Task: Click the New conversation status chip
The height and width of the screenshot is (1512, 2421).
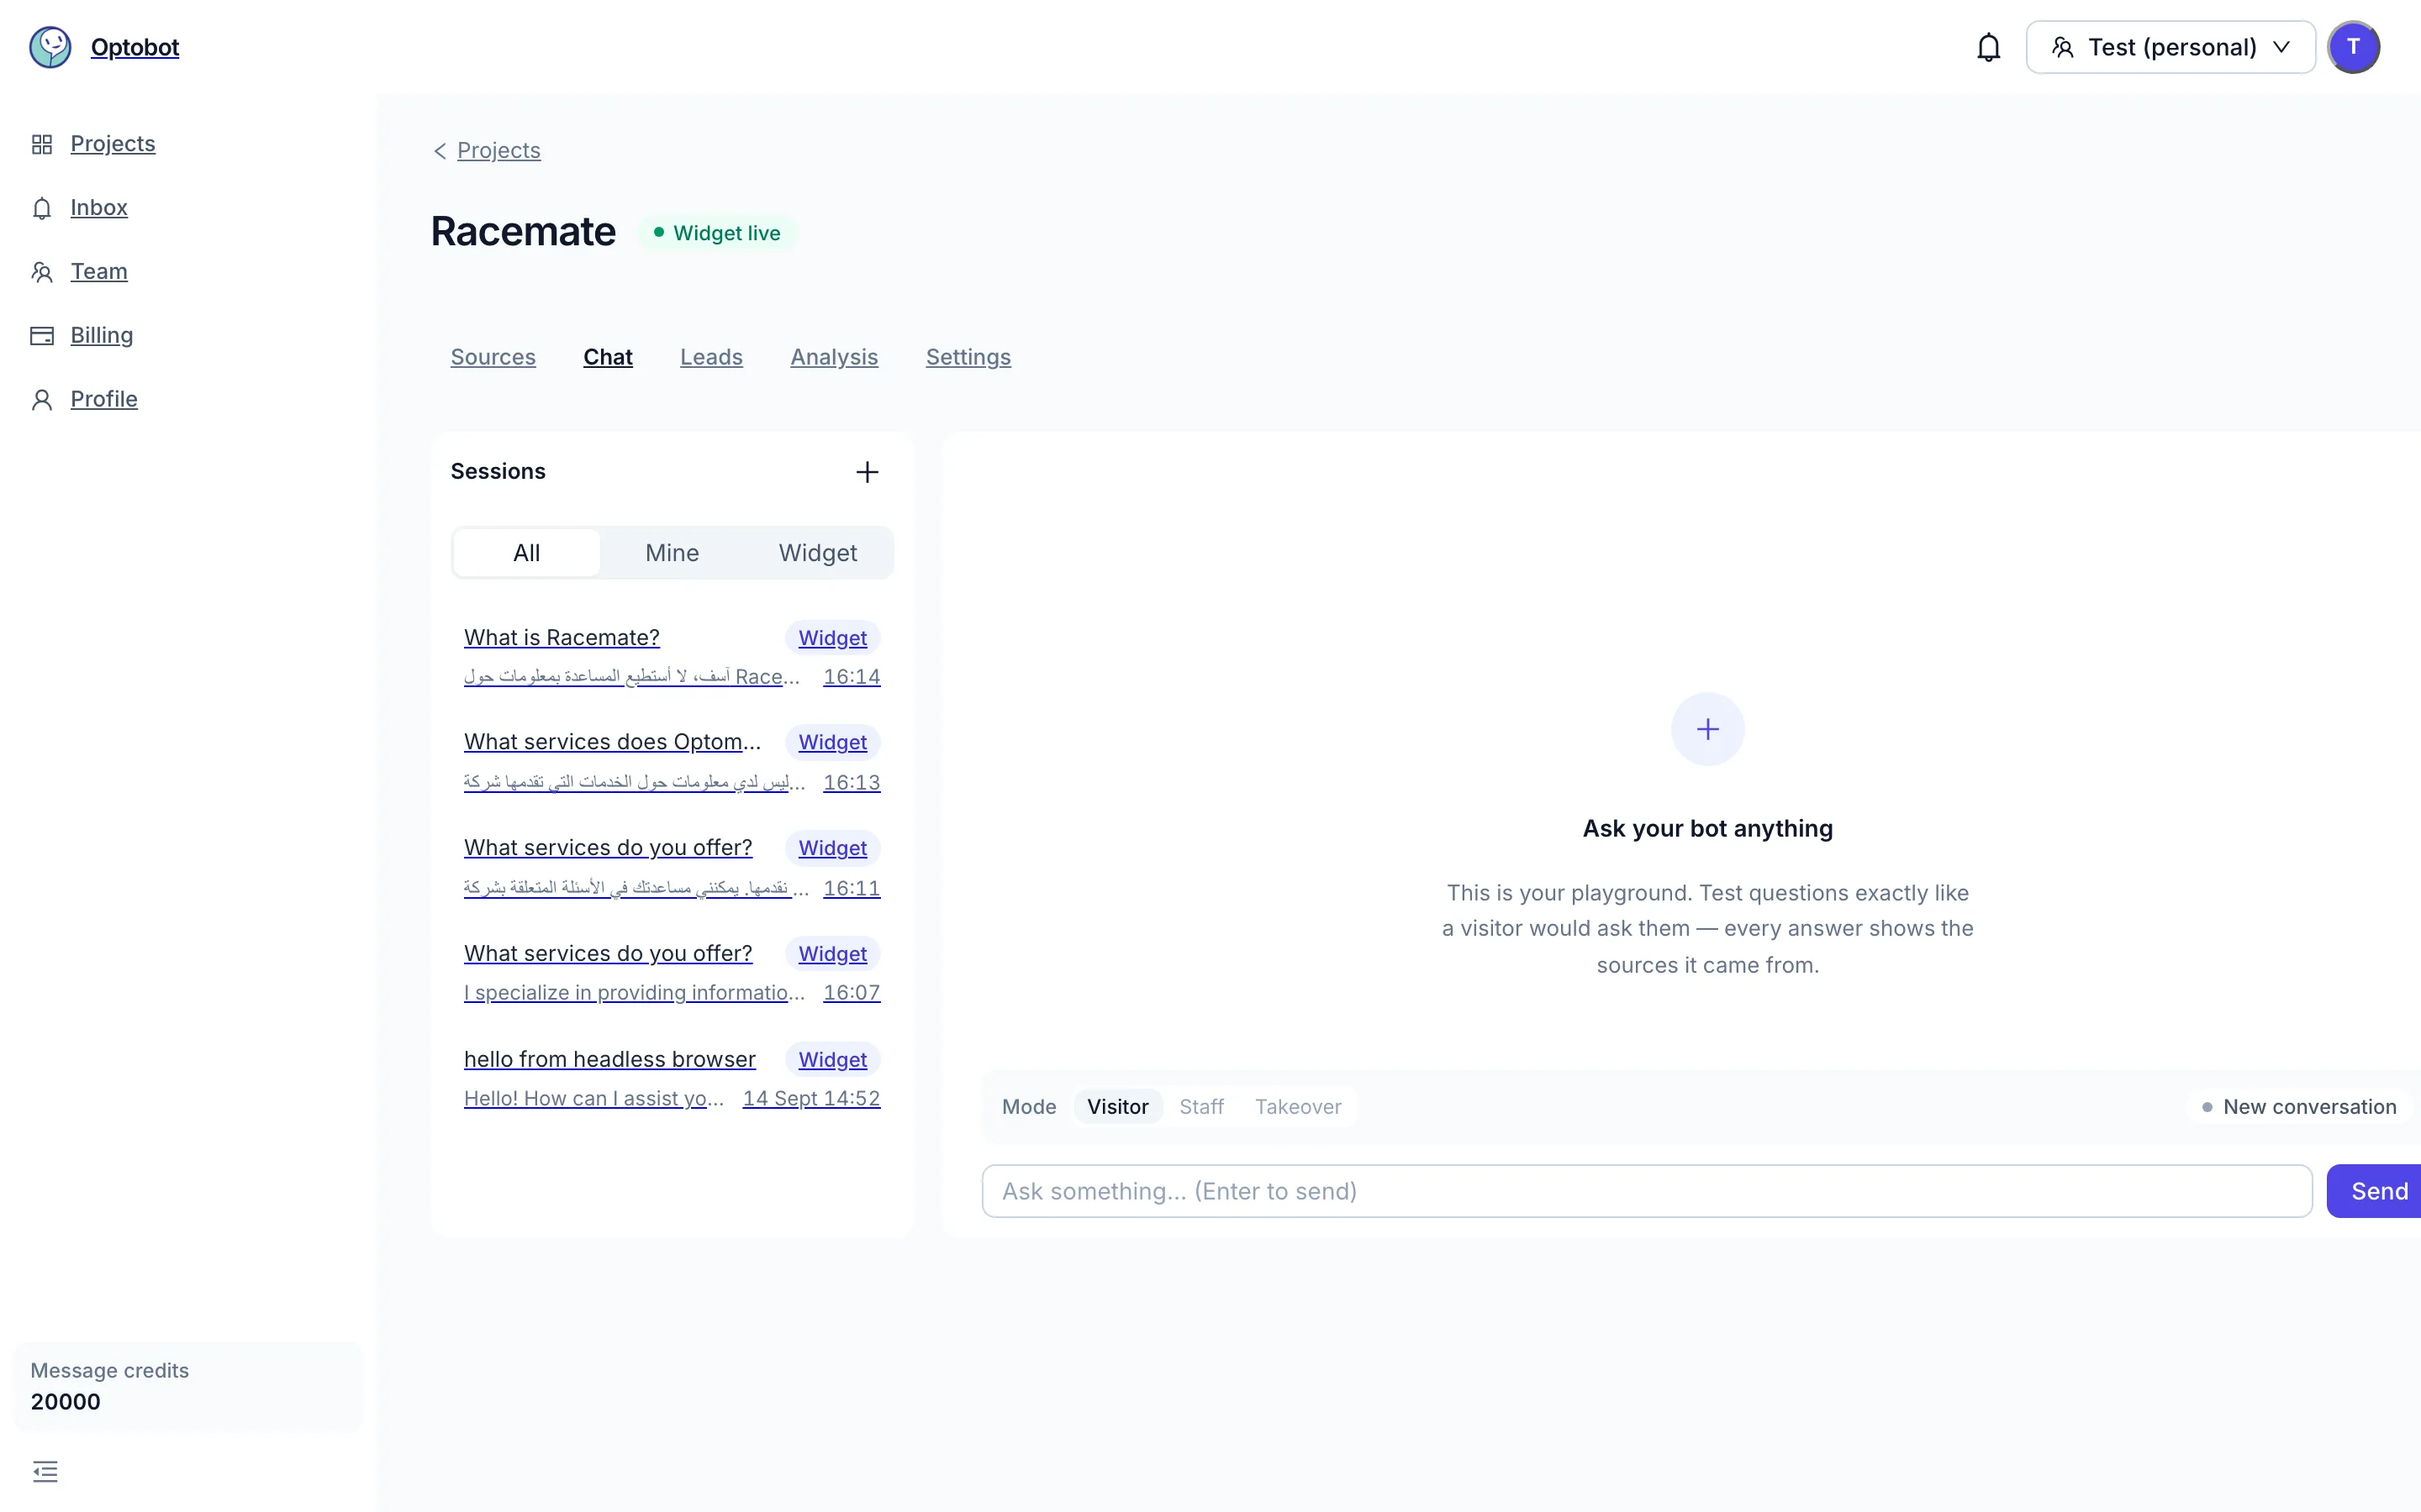Action: click(2298, 1107)
